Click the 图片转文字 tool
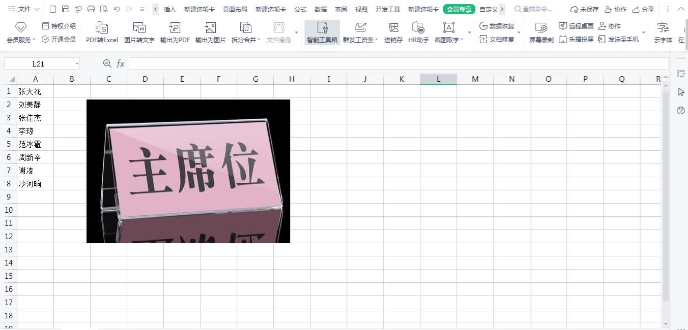This screenshot has height=330, width=688. tap(139, 32)
